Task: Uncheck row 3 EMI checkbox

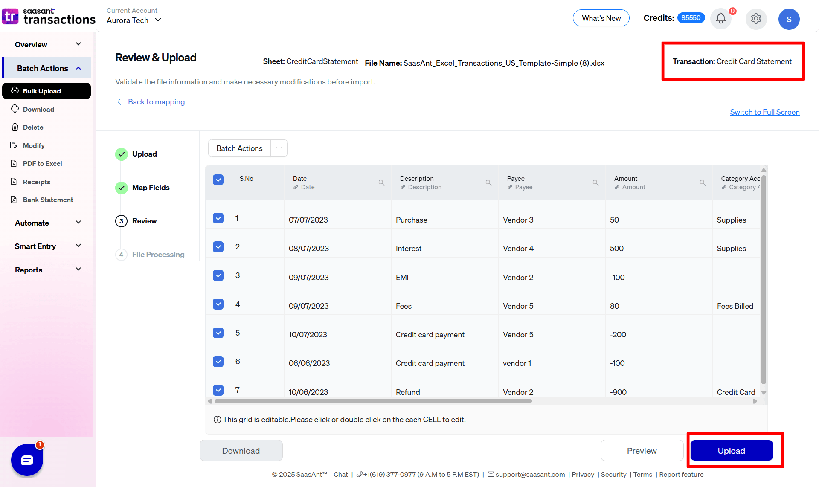Action: [x=218, y=275]
